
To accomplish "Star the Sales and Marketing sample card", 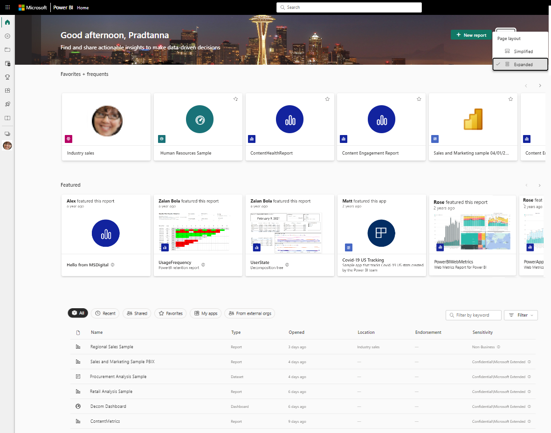I will (x=510, y=99).
